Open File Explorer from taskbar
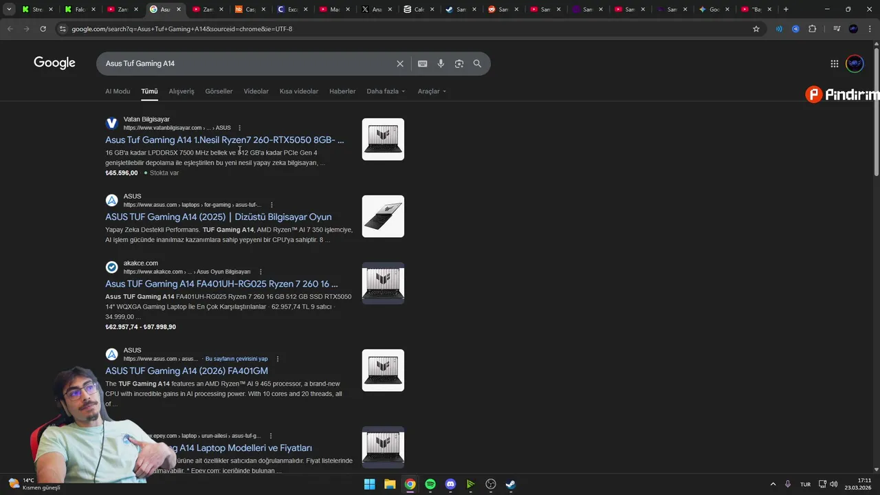The height and width of the screenshot is (495, 880). coord(390,484)
